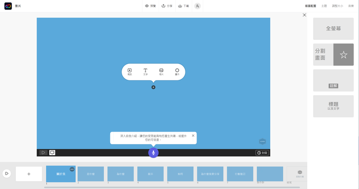Open the 分享 share option
The width and height of the screenshot is (359, 189).
pos(167,6)
